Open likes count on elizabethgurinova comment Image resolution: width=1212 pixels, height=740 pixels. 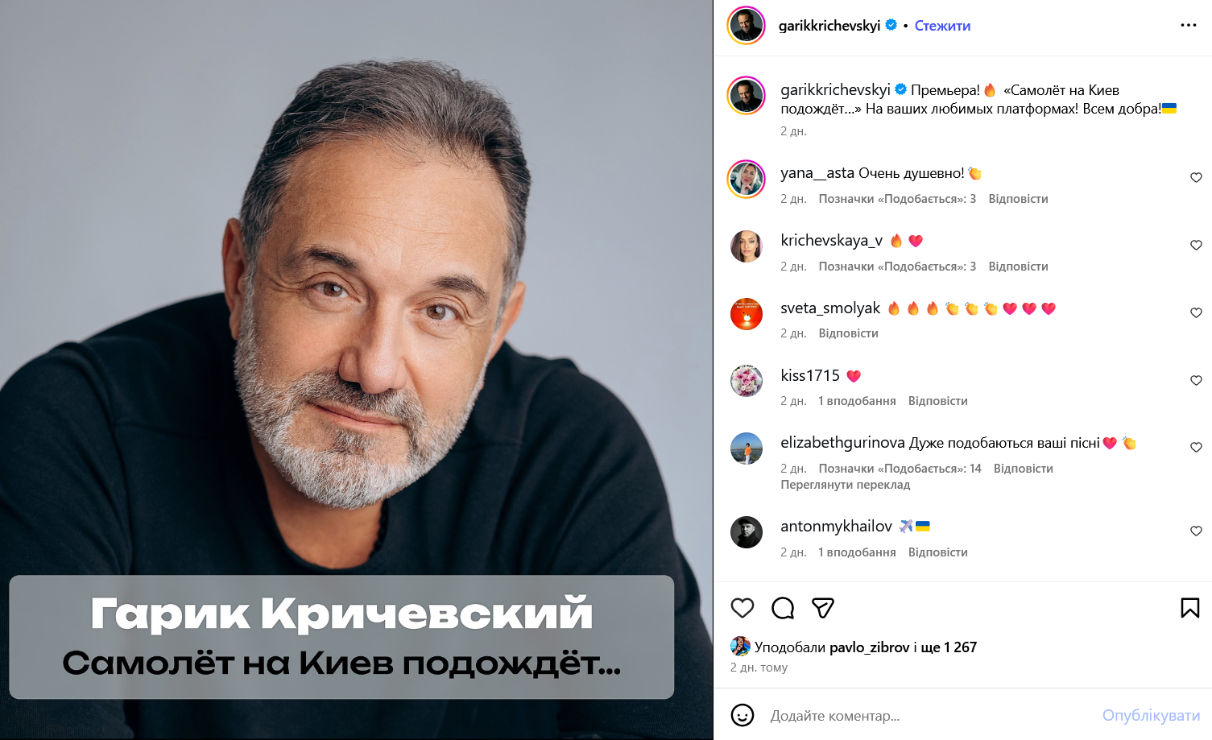(x=900, y=469)
